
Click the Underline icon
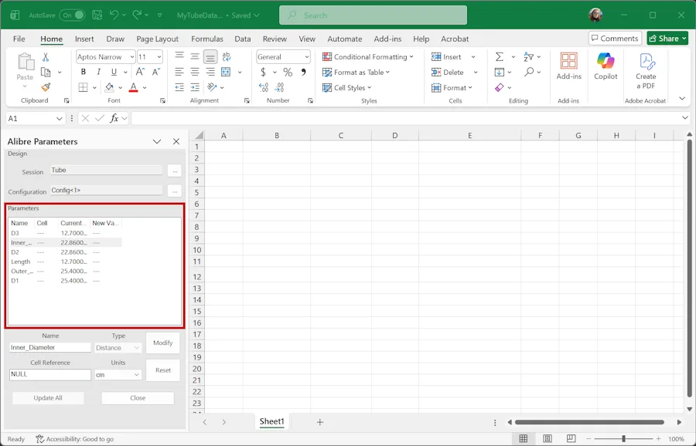tap(114, 72)
